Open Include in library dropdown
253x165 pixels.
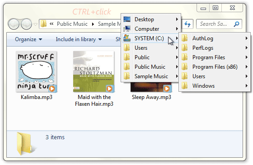(x=79, y=39)
